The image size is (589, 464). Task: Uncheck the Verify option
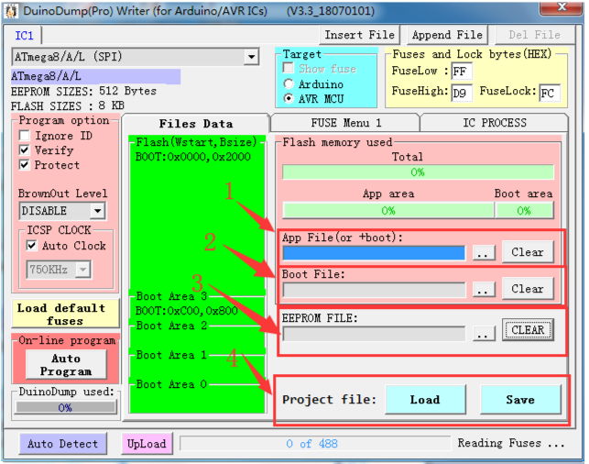[x=25, y=150]
